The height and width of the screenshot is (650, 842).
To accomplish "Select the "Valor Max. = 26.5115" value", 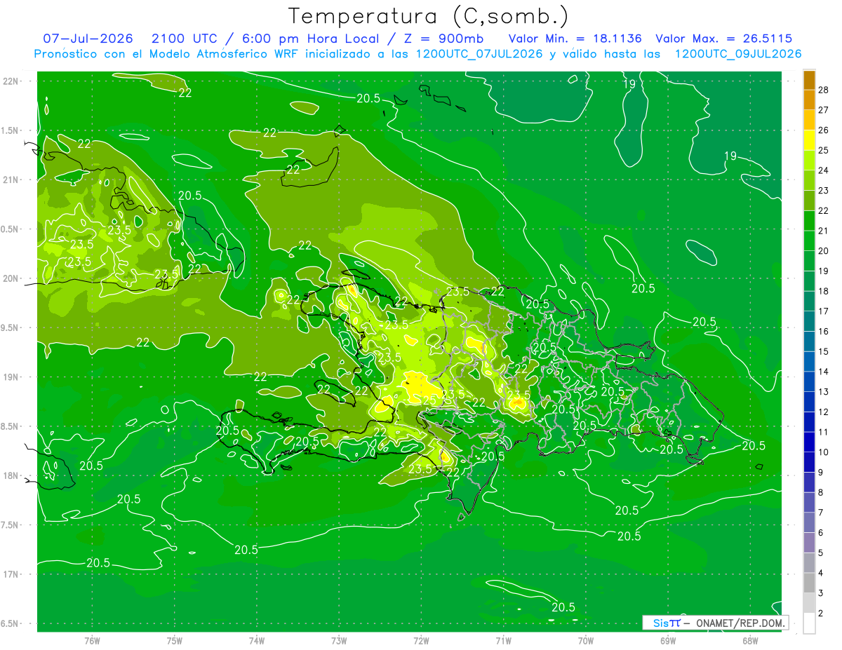I will (x=724, y=39).
